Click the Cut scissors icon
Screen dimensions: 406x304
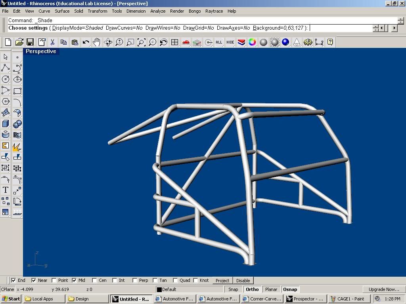click(x=52, y=42)
